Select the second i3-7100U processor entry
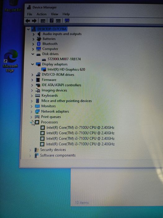This screenshot has width=163, height=218. [x=80, y=133]
